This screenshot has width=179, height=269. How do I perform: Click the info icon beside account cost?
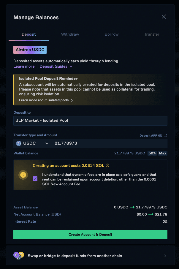[x=107, y=165]
